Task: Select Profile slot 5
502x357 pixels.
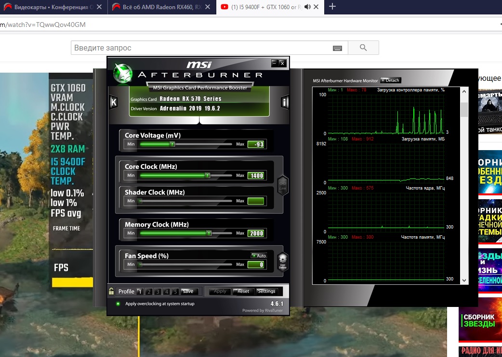Action: pyautogui.click(x=175, y=292)
